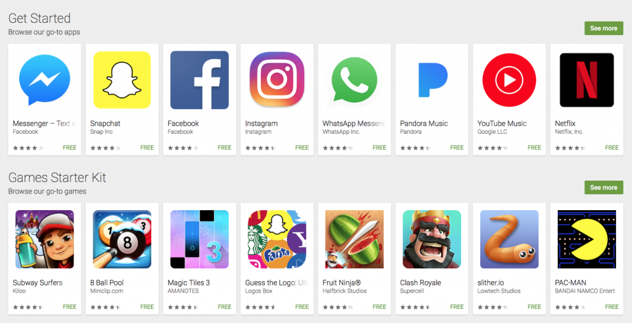Viewport: 632px width, 323px height.
Task: Select the Subway Surfers game icon
Action: 44,239
